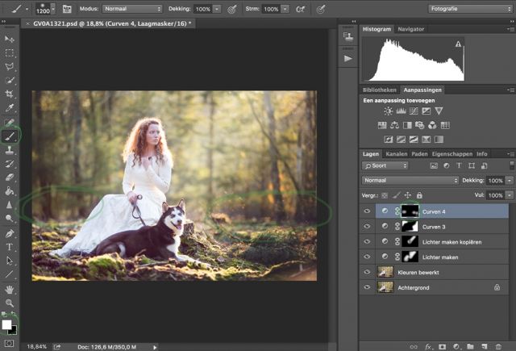Select the Clone Stamp tool
The image size is (516, 351).
click(x=9, y=150)
